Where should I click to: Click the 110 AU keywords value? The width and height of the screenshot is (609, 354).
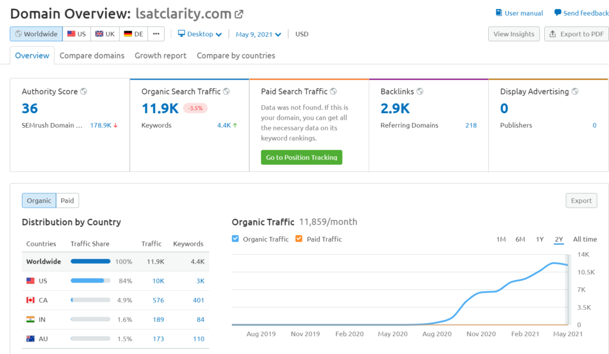[199, 339]
